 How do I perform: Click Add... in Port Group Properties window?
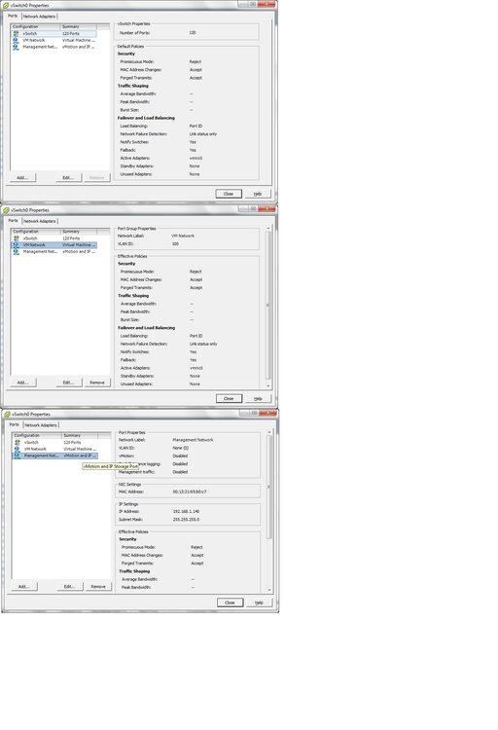22,383
